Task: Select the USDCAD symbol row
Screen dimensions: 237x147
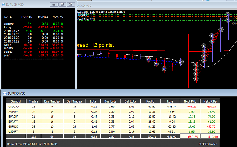Action: tap(113, 107)
